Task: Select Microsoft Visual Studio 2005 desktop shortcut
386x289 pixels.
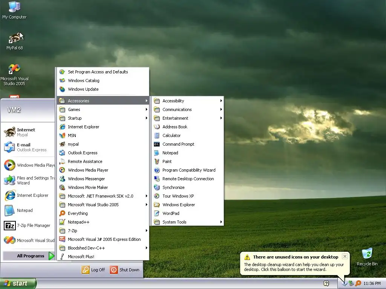Action: [14, 75]
